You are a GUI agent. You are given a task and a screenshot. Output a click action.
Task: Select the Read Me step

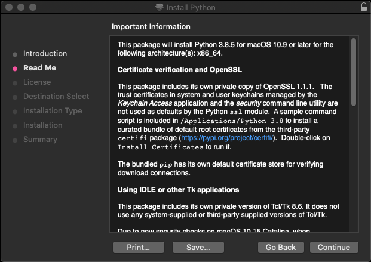point(40,68)
